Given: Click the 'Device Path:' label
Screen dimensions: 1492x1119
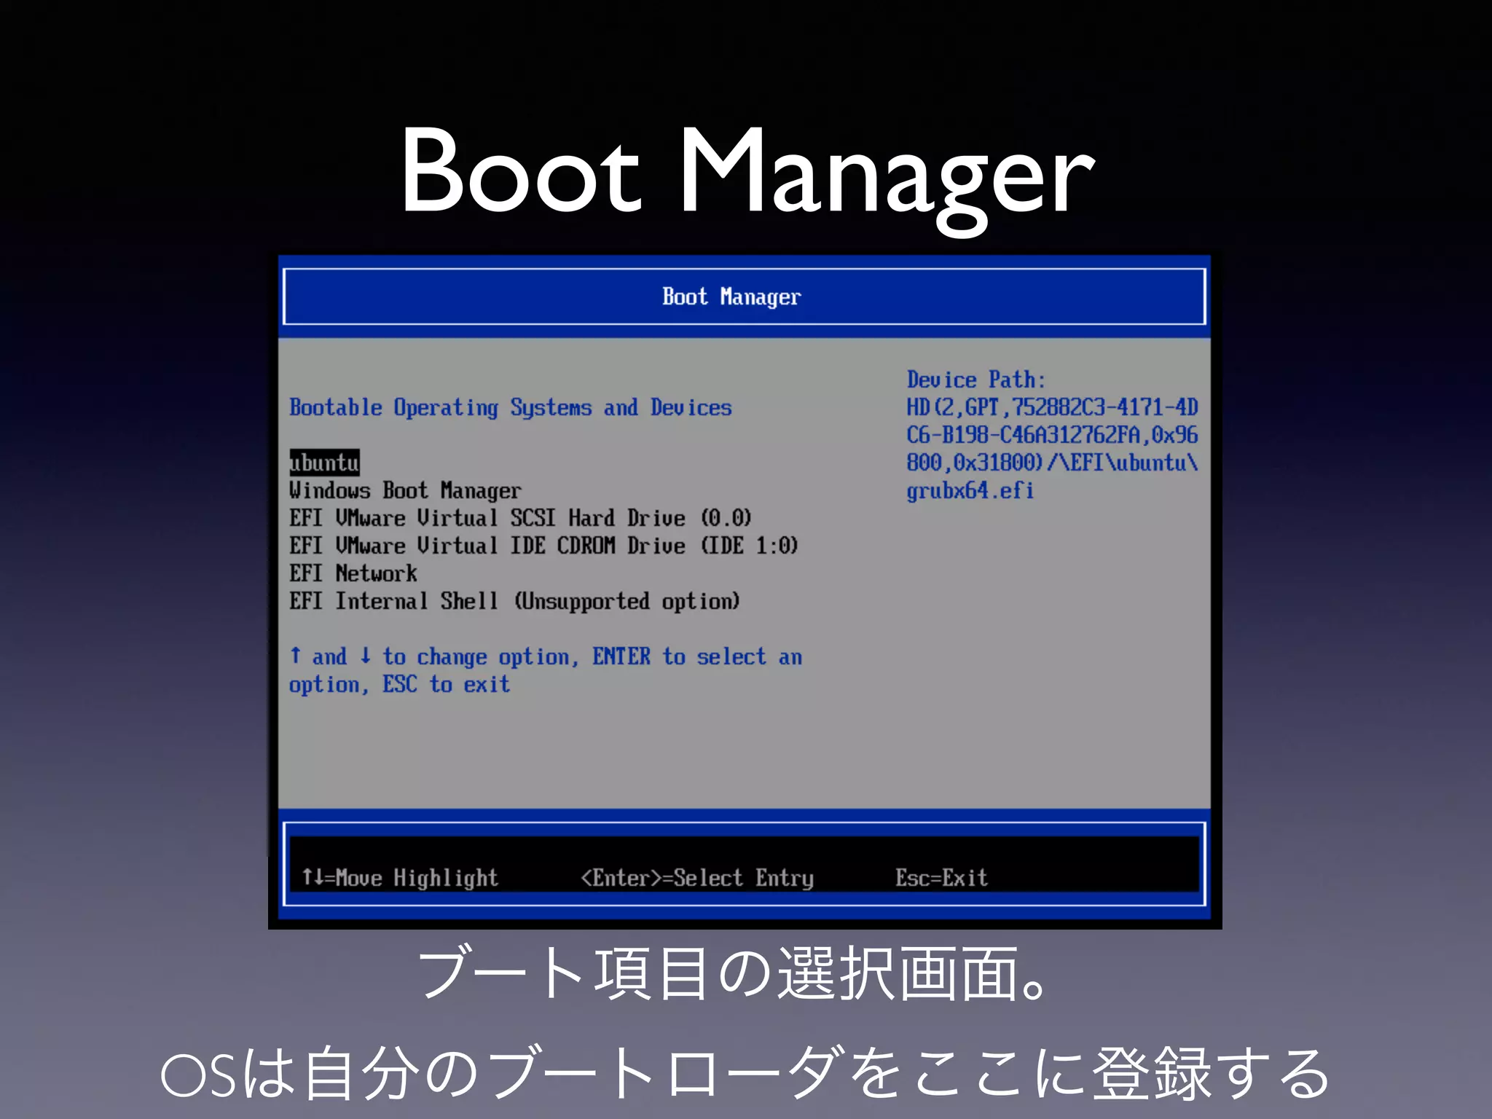Looking at the screenshot, I should tap(976, 380).
